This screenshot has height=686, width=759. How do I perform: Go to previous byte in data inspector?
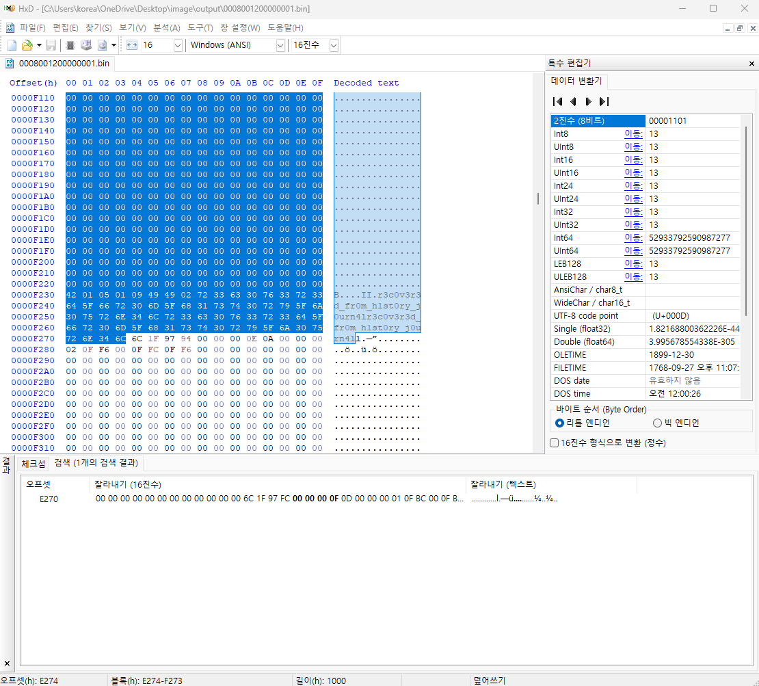coord(573,101)
